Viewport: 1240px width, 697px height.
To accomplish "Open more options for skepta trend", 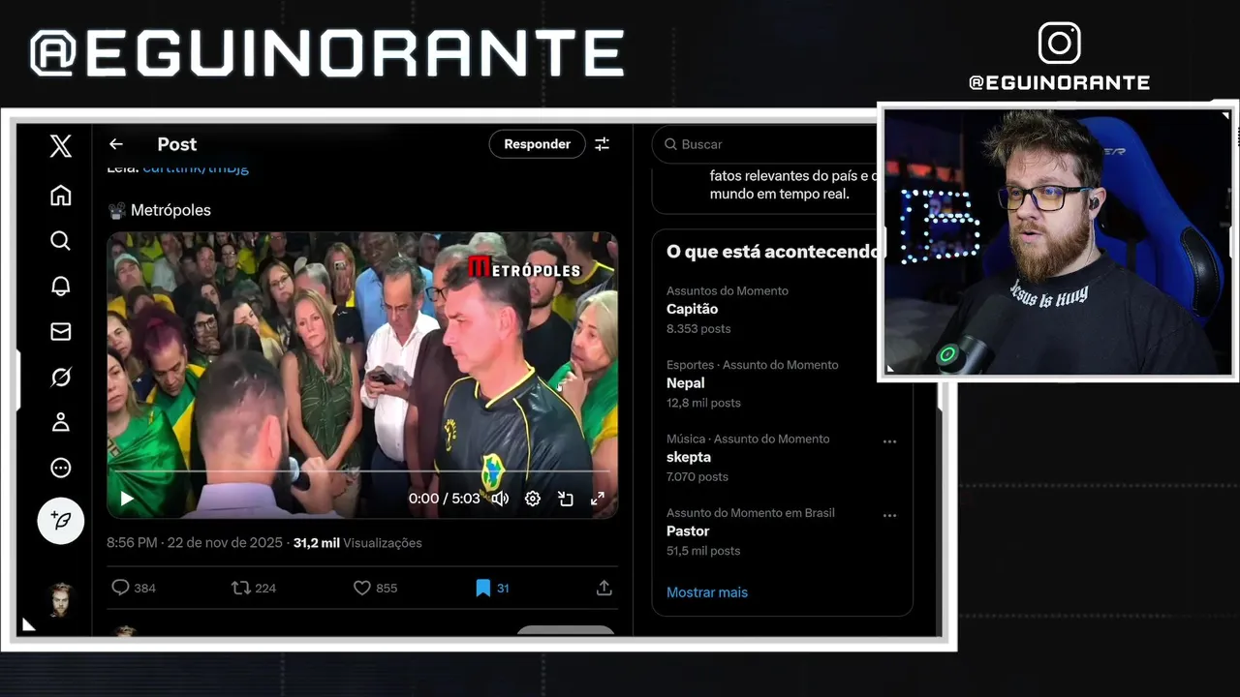I will pyautogui.click(x=889, y=441).
